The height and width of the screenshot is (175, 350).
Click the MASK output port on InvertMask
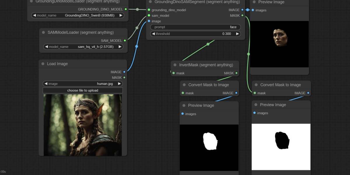(236, 73)
